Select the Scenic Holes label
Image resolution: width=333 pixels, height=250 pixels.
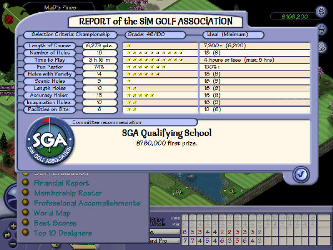tap(50, 81)
